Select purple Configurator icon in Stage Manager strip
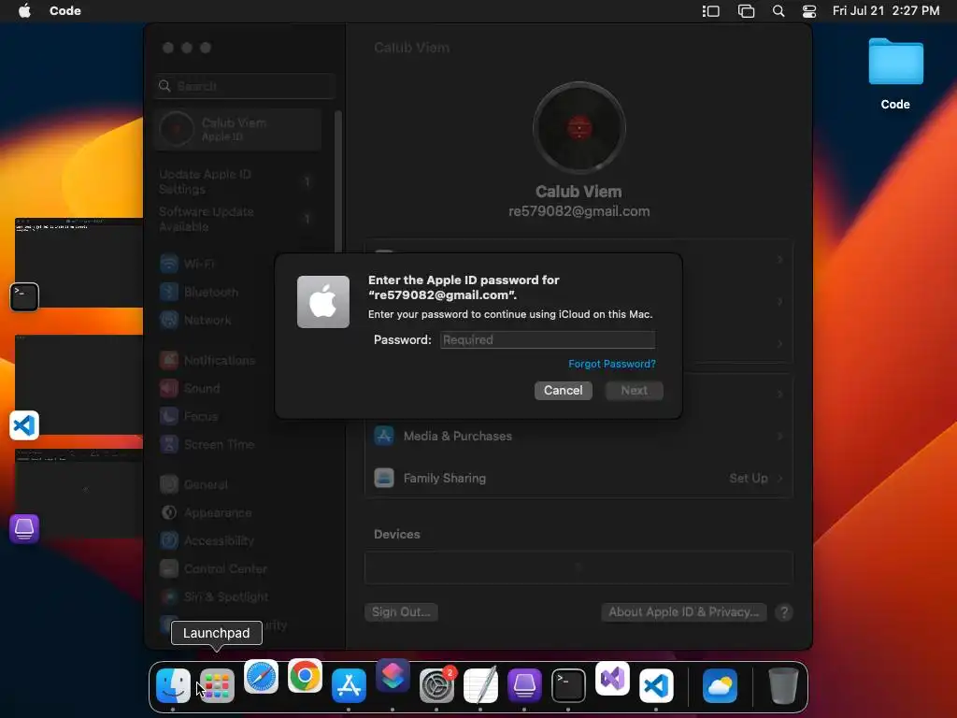 pos(24,529)
